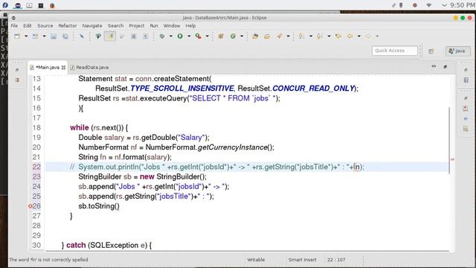Maximize the editor area icon
Screen dimensions: 476x268
tap(446, 66)
